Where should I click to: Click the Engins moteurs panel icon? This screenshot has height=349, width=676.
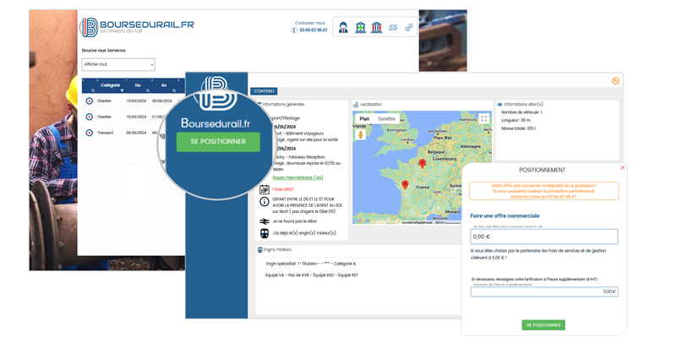pyautogui.click(x=259, y=250)
